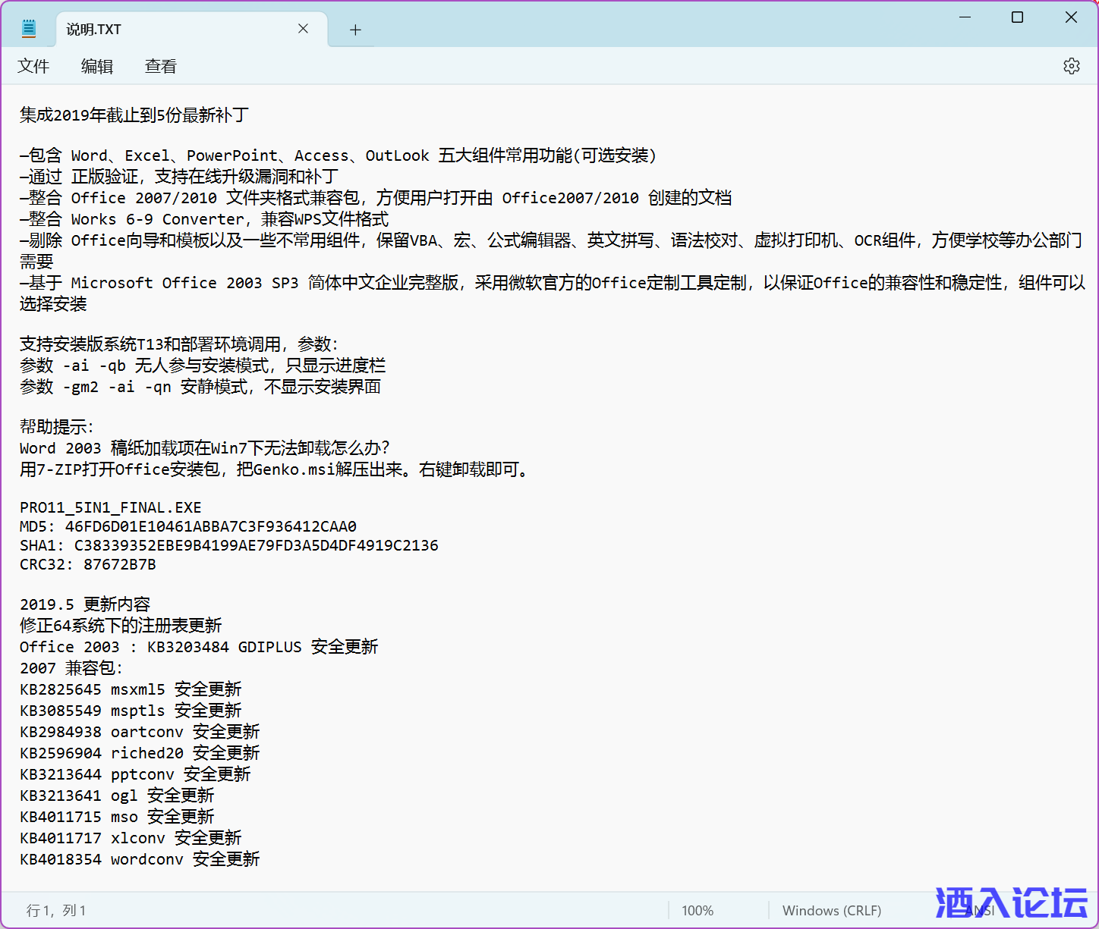This screenshot has height=929, width=1099.
Task: Open line ending options via Windows (CRLF) indicator
Action: tap(831, 910)
